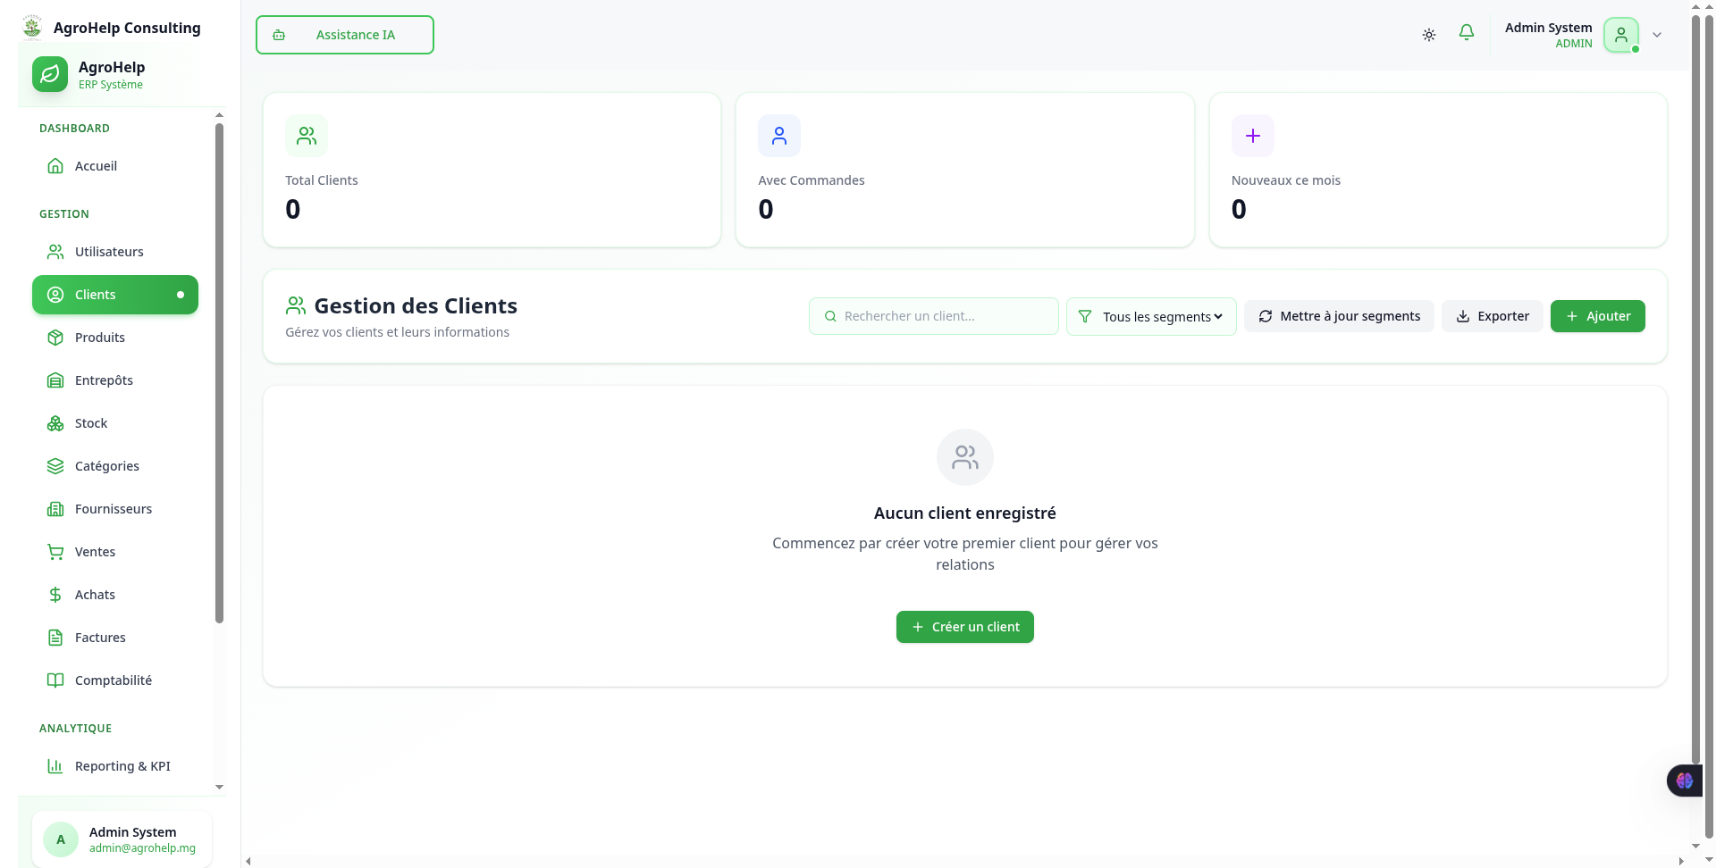Click the Mettre à jour segments button
The image size is (1716, 868).
click(x=1339, y=316)
